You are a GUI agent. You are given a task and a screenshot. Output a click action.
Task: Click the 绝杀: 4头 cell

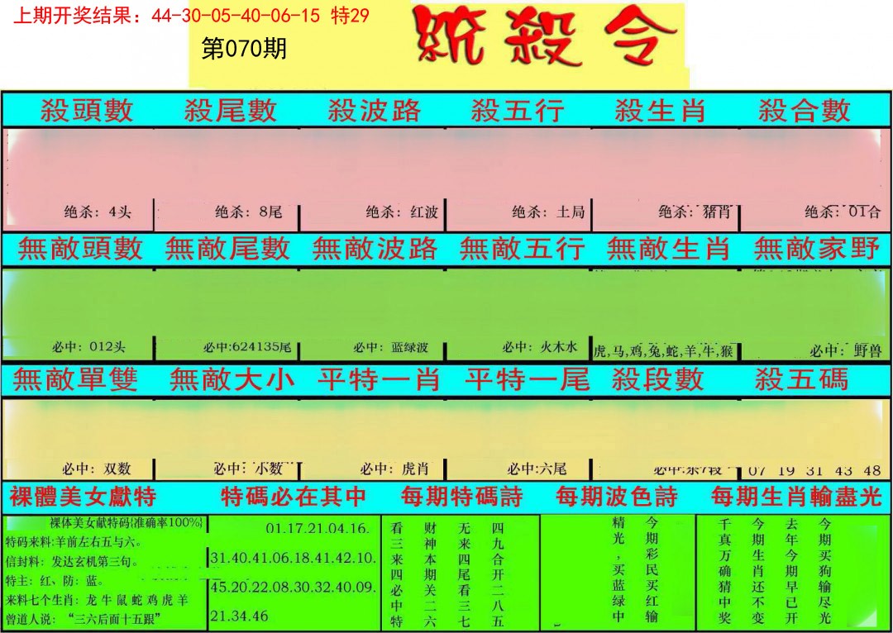(98, 212)
